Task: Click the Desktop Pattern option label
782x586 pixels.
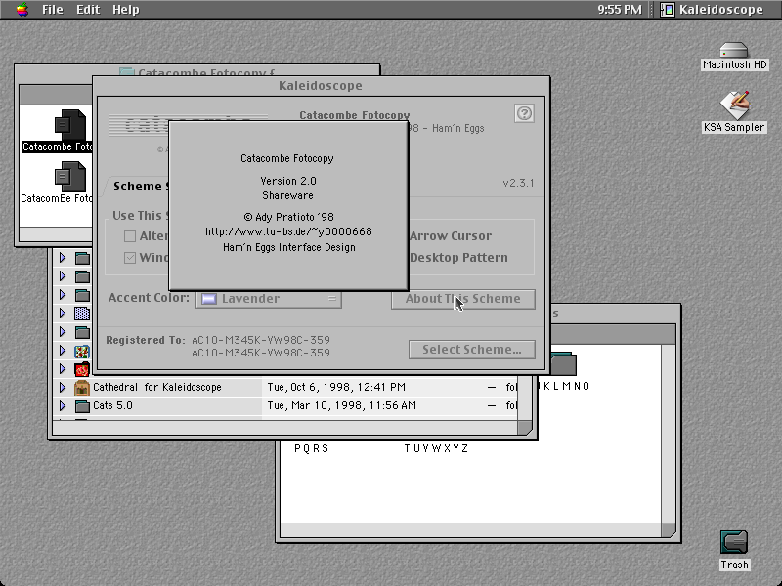Action: 458,258
